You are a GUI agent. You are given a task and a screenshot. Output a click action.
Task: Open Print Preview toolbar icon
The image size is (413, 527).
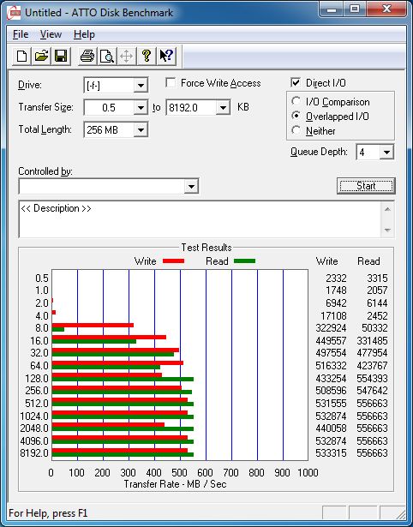click(x=107, y=56)
